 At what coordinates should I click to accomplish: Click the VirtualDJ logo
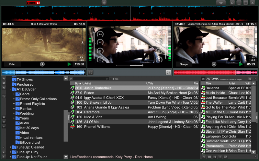coord(33,3)
